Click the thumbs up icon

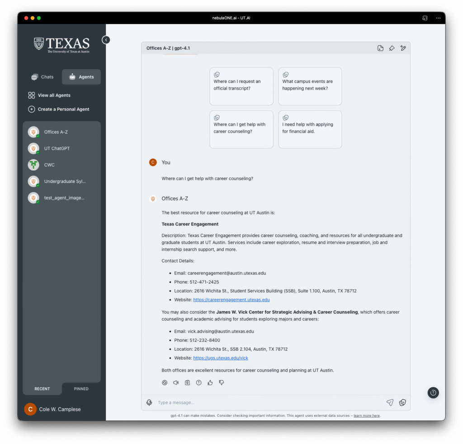pyautogui.click(x=210, y=382)
